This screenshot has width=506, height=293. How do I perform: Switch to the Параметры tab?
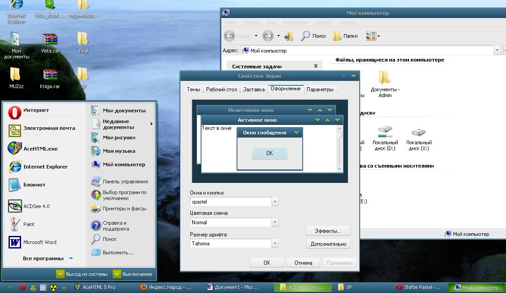(x=320, y=89)
